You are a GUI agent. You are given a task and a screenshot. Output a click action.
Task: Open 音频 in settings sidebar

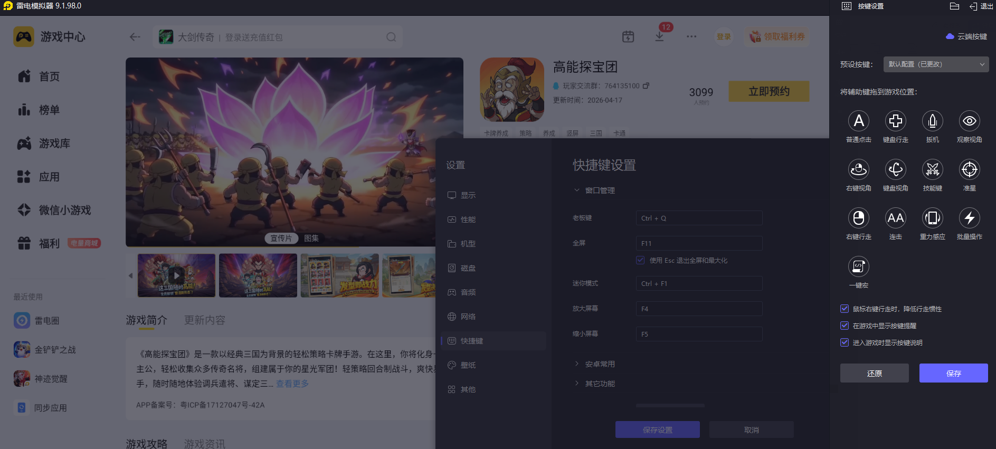click(x=494, y=292)
